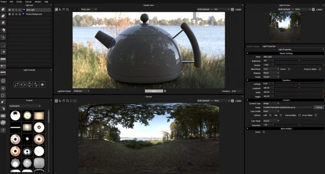Open the Blend Mode Over dropdown
This screenshot has height=174, width=325.
click(271, 69)
